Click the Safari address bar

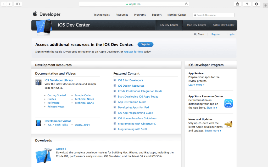[x=134, y=4]
